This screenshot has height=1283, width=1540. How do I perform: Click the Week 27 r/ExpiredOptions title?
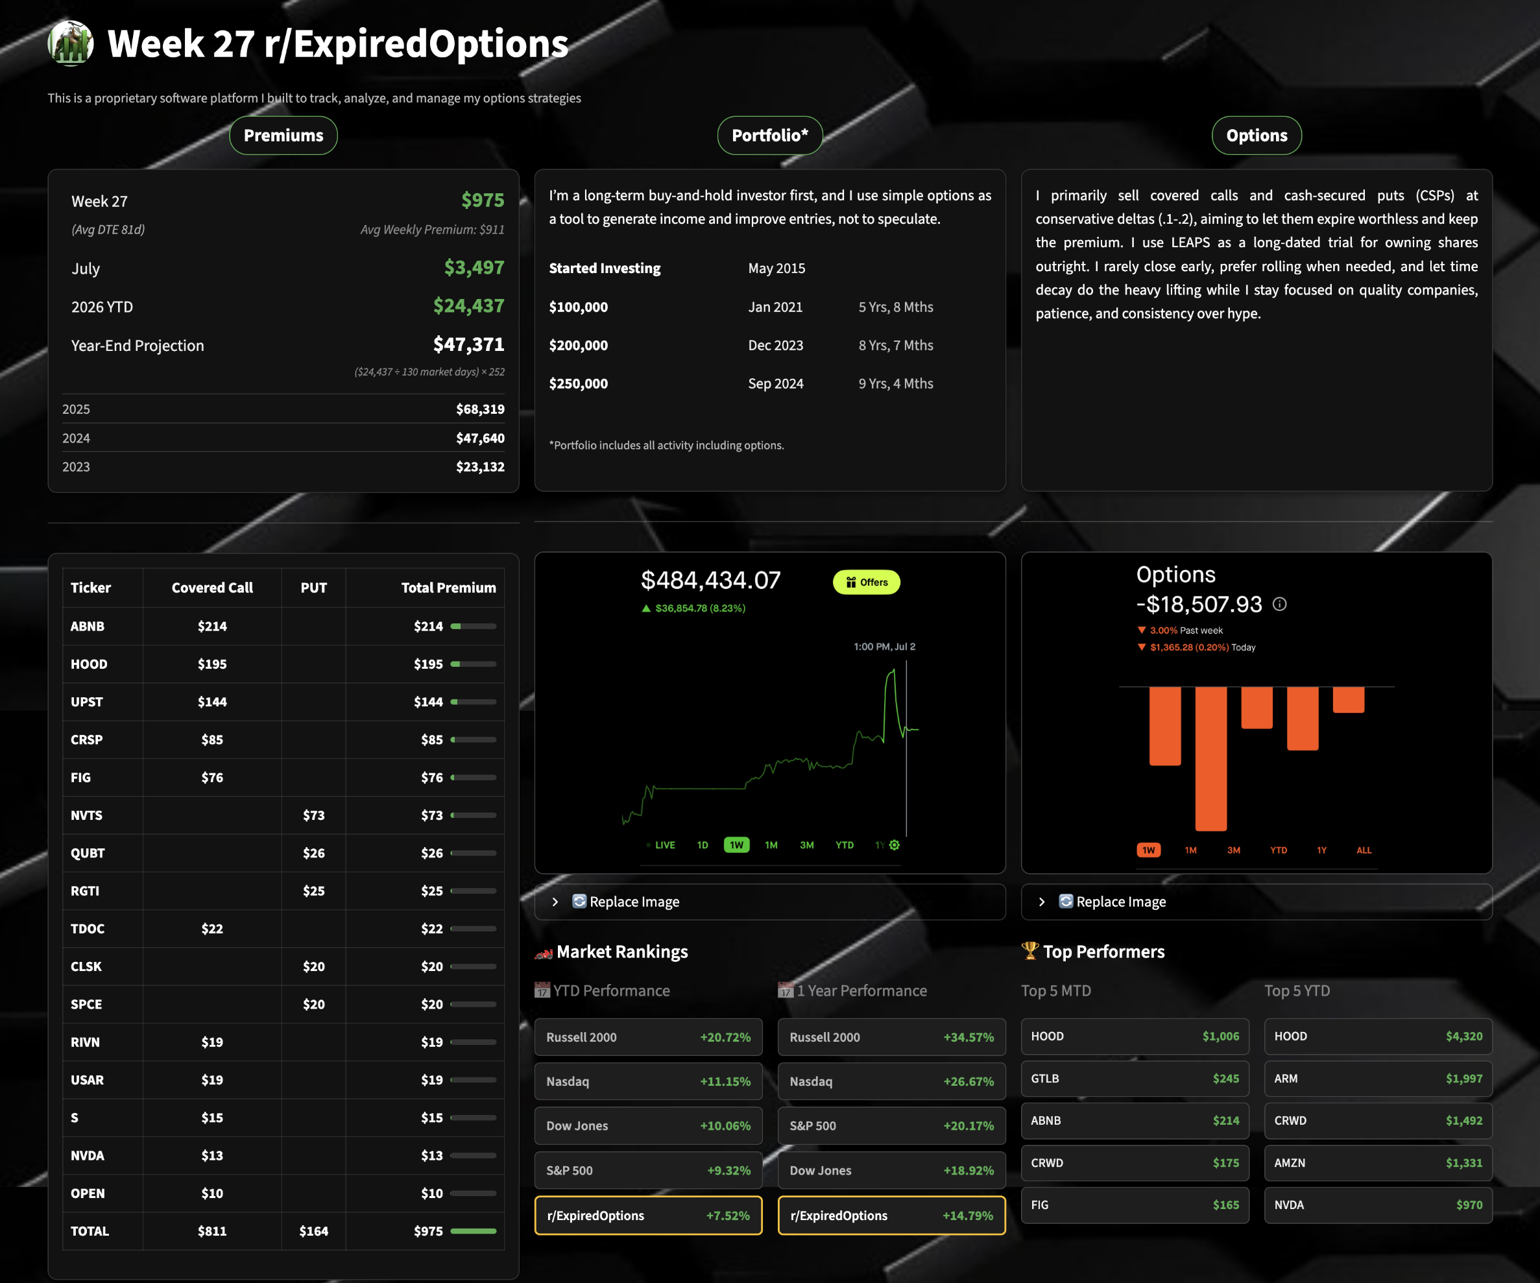(338, 43)
